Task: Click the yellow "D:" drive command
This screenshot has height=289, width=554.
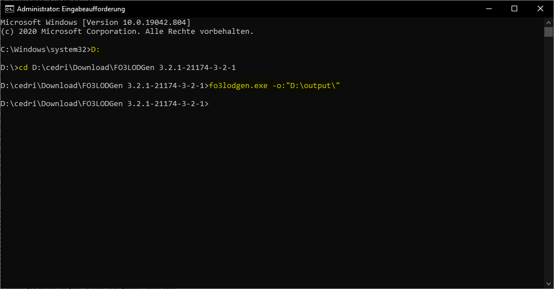Action: (x=95, y=50)
